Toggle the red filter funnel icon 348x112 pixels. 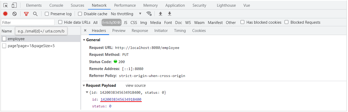(26, 14)
